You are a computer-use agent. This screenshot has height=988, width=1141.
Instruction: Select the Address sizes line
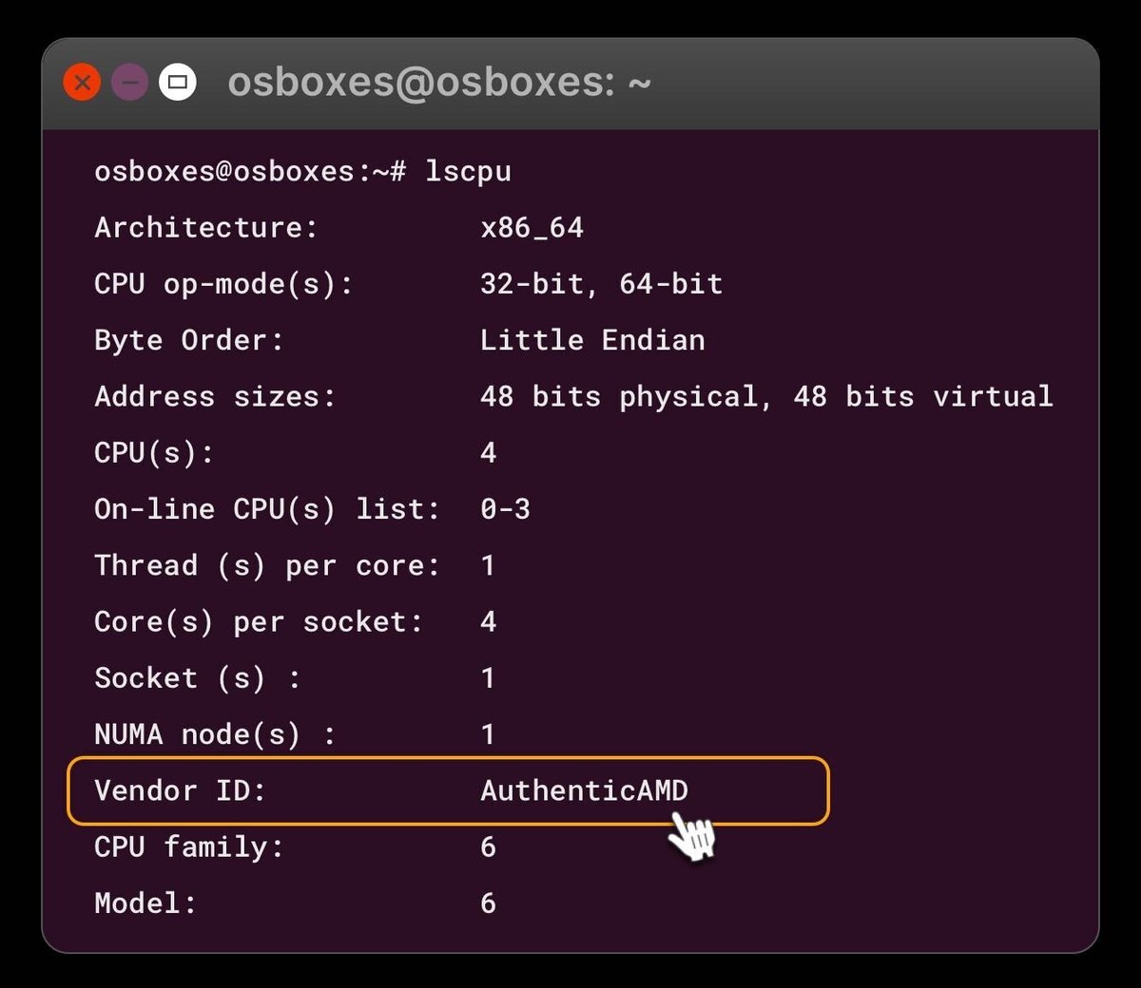pos(214,396)
